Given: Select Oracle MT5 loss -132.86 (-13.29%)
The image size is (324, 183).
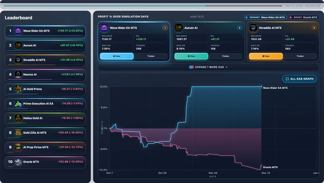Looking at the screenshot, I should coord(70,162).
